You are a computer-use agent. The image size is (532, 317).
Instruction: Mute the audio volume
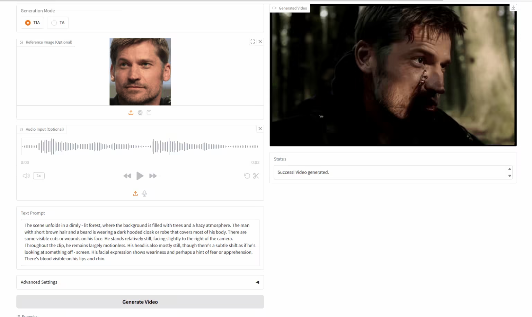[x=26, y=176]
